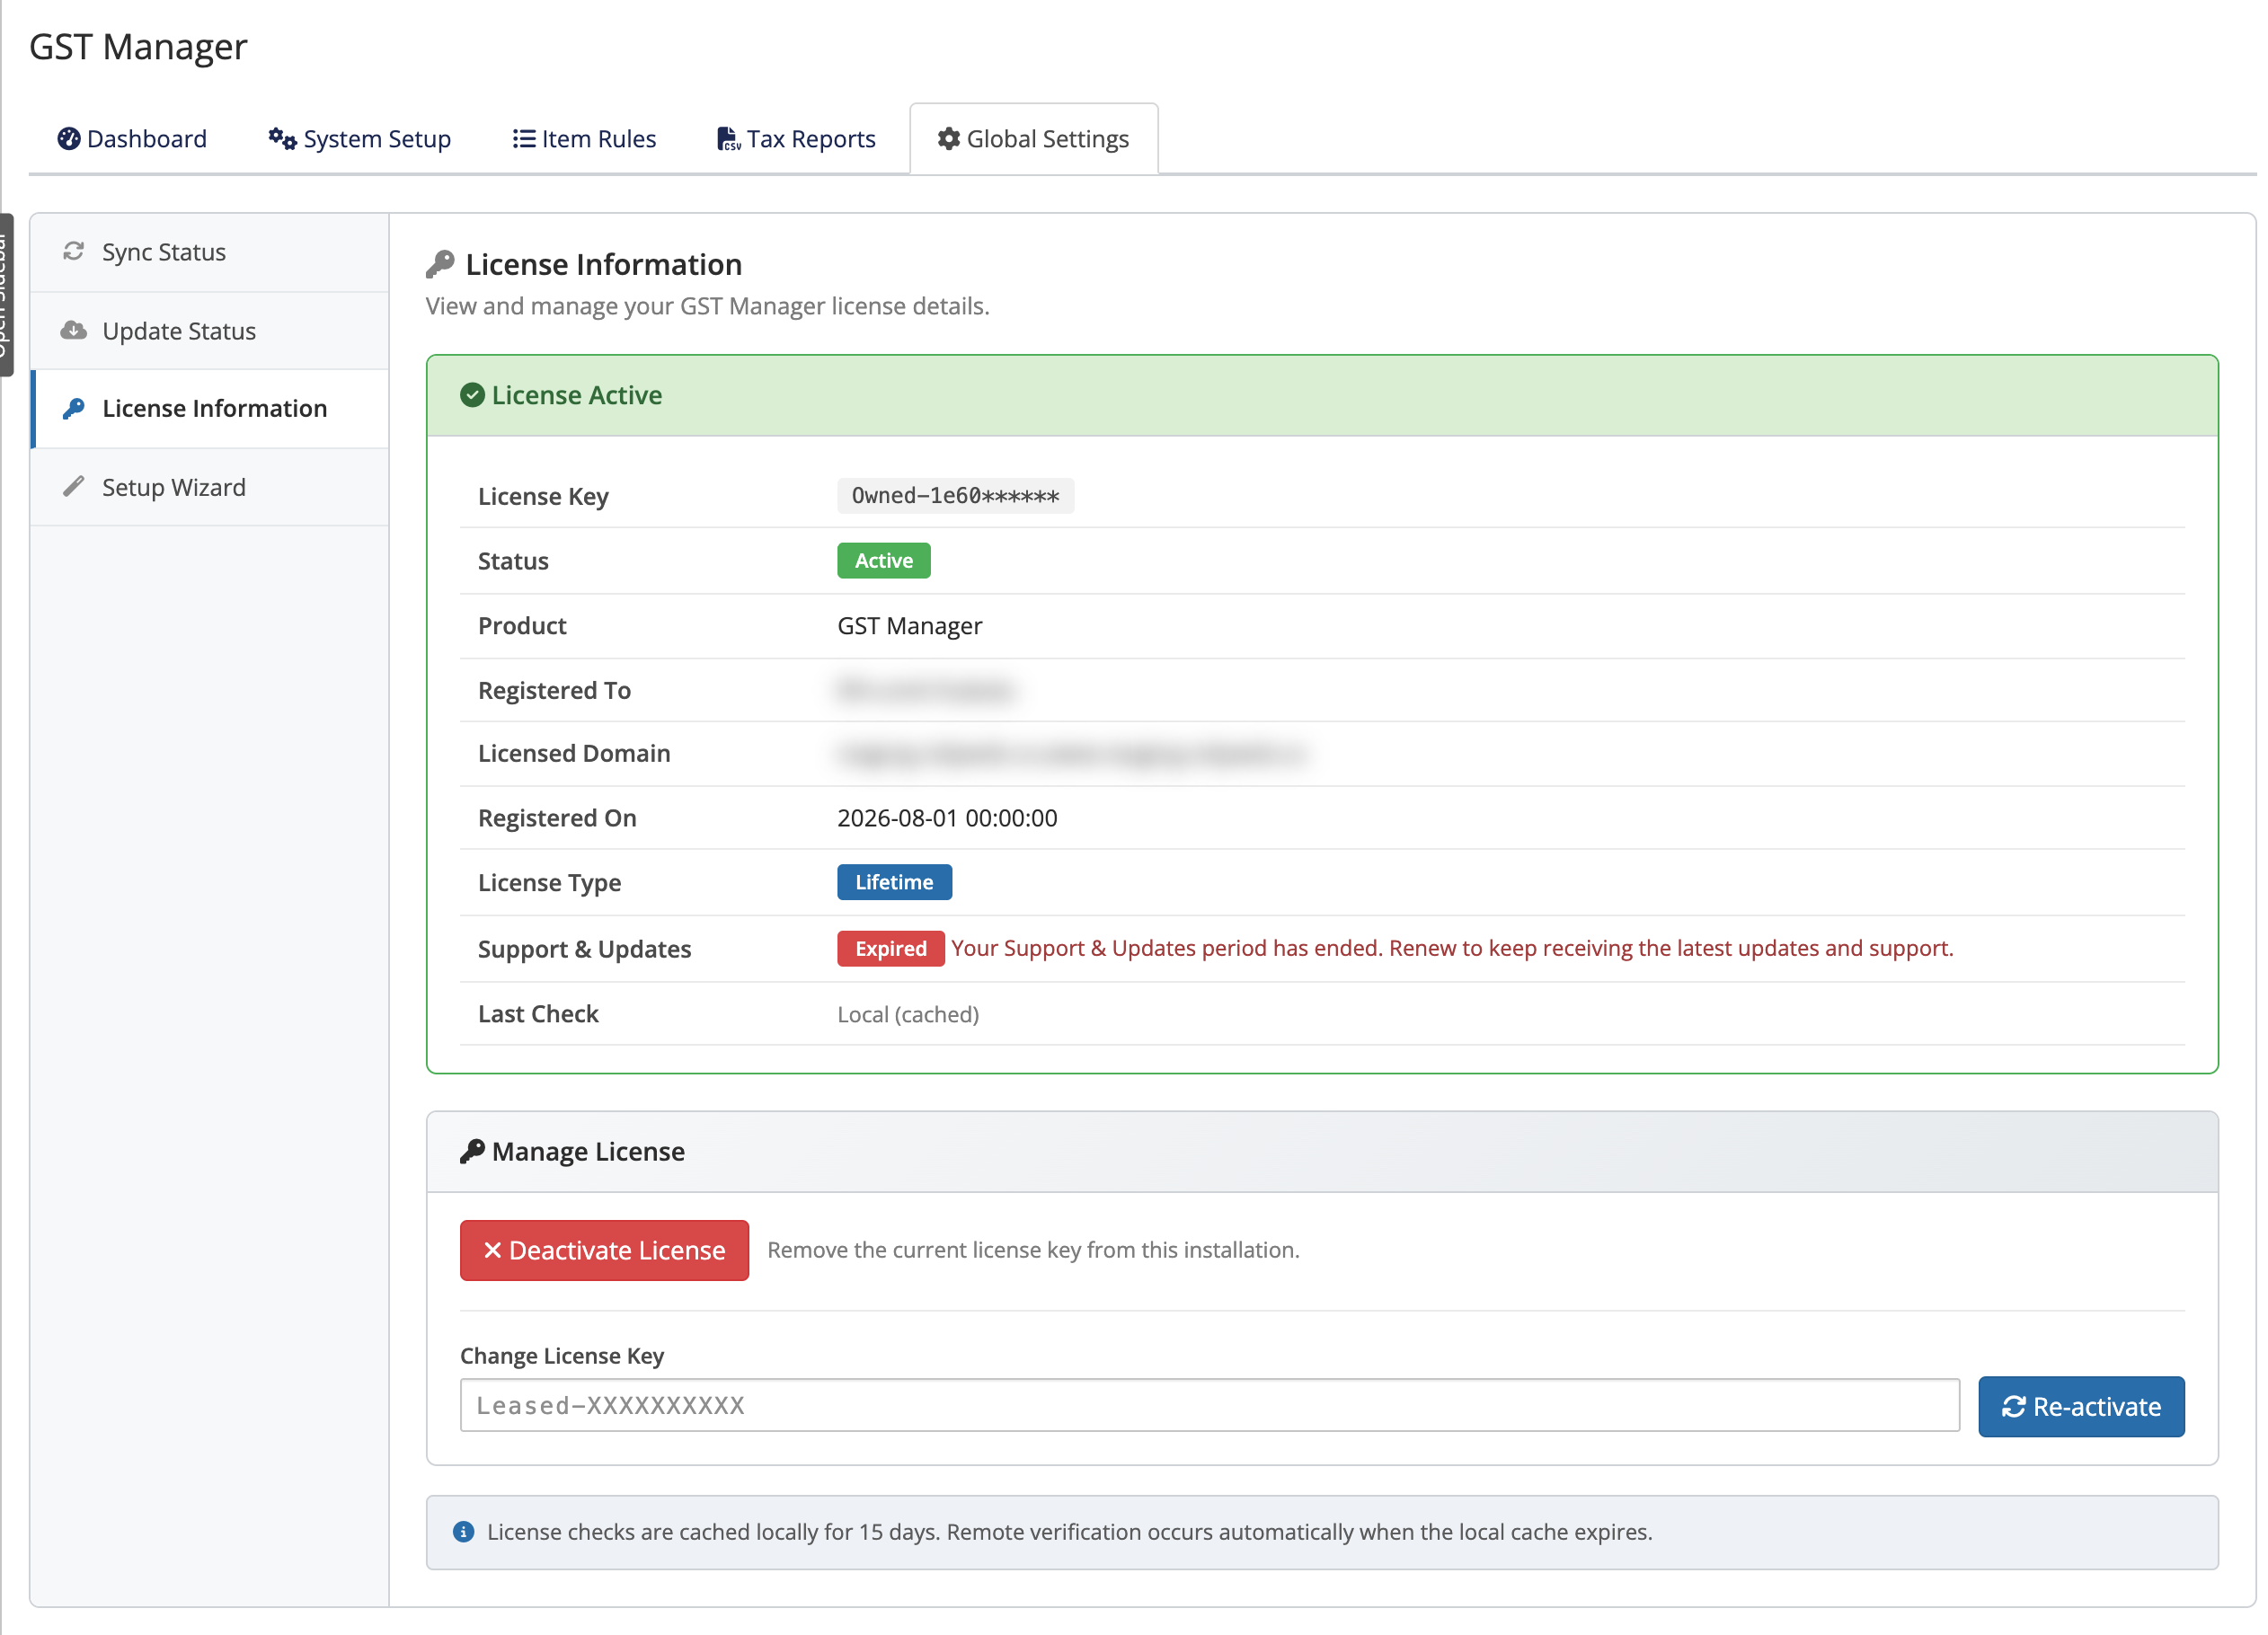This screenshot has width=2268, height=1635.
Task: Click the Update Status cloud icon
Action: click(x=73, y=330)
